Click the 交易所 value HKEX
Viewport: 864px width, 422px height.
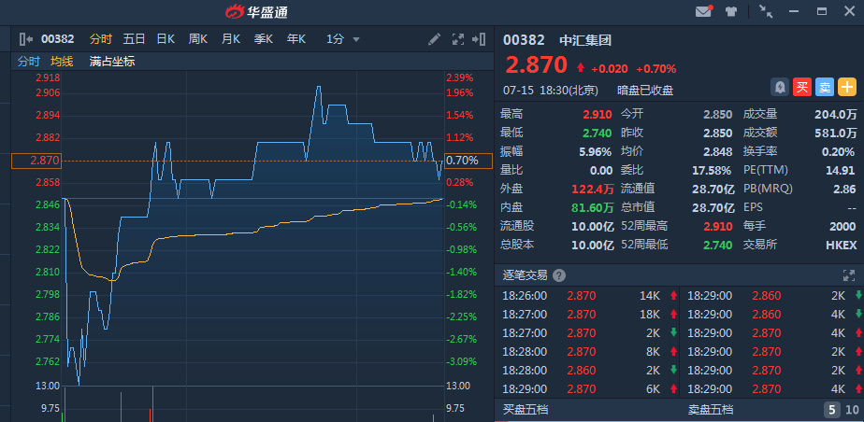pos(842,245)
